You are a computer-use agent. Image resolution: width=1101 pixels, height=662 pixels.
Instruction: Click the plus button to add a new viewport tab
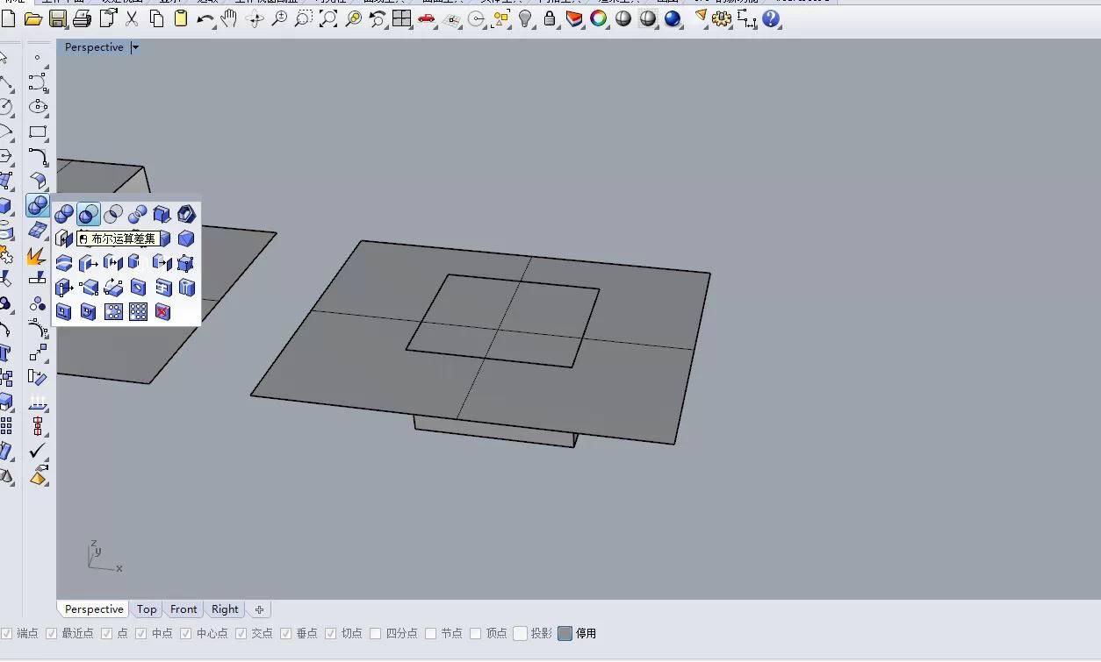coord(259,609)
